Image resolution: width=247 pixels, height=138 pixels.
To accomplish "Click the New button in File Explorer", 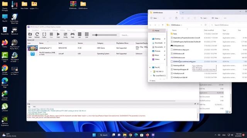I will coord(154,18).
